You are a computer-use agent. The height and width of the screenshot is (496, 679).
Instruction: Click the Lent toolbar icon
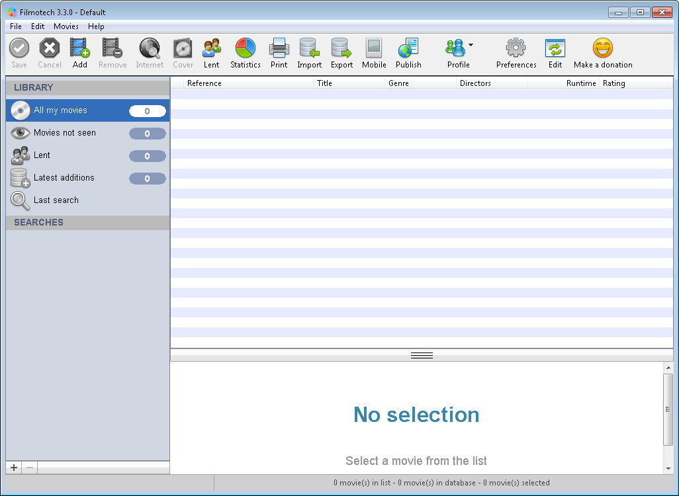tap(212, 49)
